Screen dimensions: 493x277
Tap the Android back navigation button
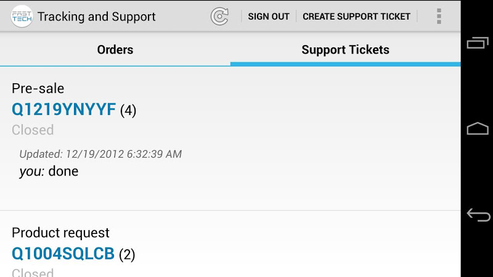[x=478, y=215]
